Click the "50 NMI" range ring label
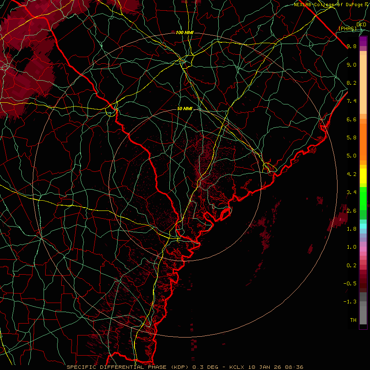This screenshot has height=370, width=370. [185, 109]
